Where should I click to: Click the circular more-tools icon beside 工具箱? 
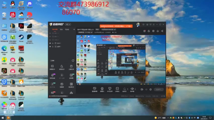[x=73, y=61]
